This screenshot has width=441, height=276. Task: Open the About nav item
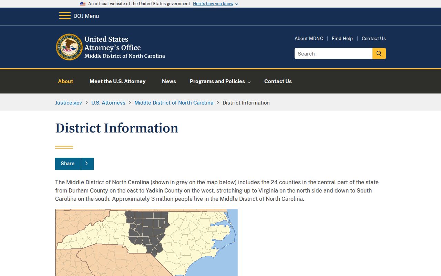click(65, 81)
